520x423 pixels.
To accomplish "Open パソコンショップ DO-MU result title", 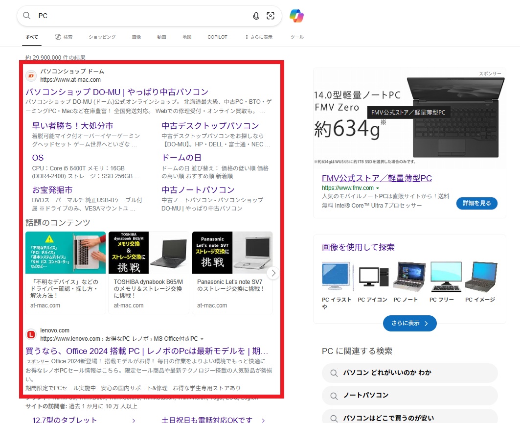I will coord(117,92).
